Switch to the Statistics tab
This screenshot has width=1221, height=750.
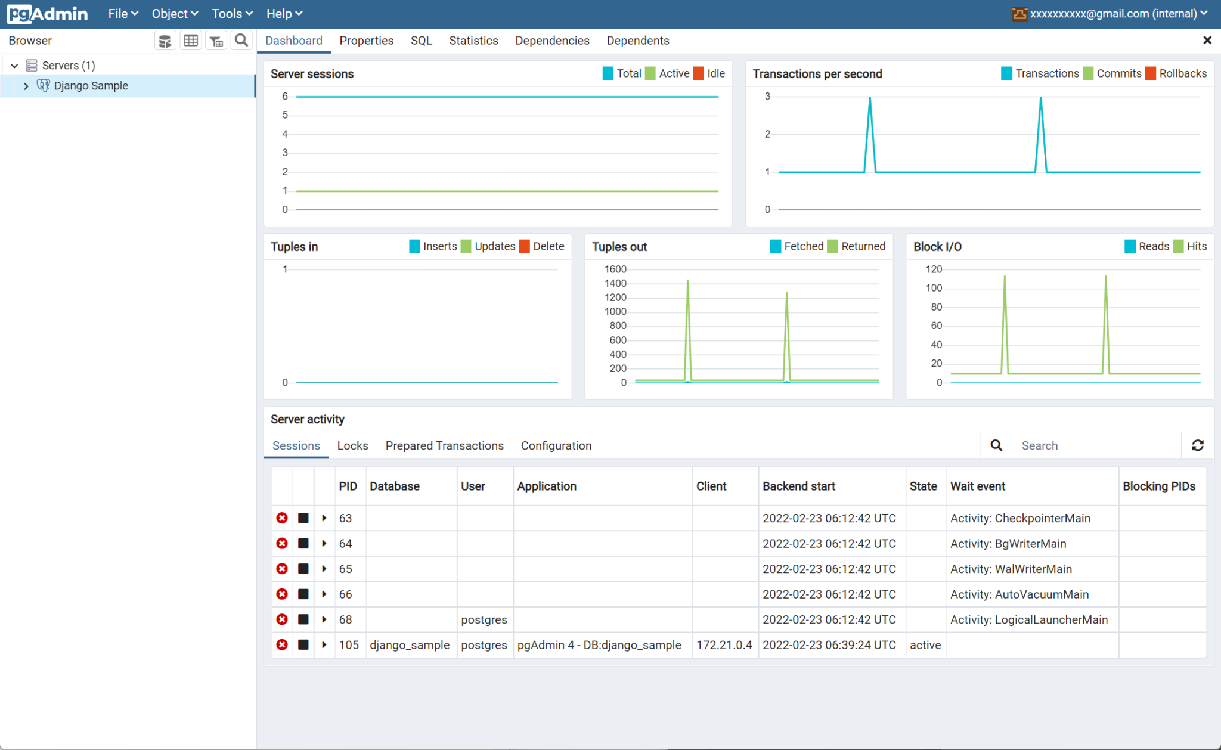(473, 41)
